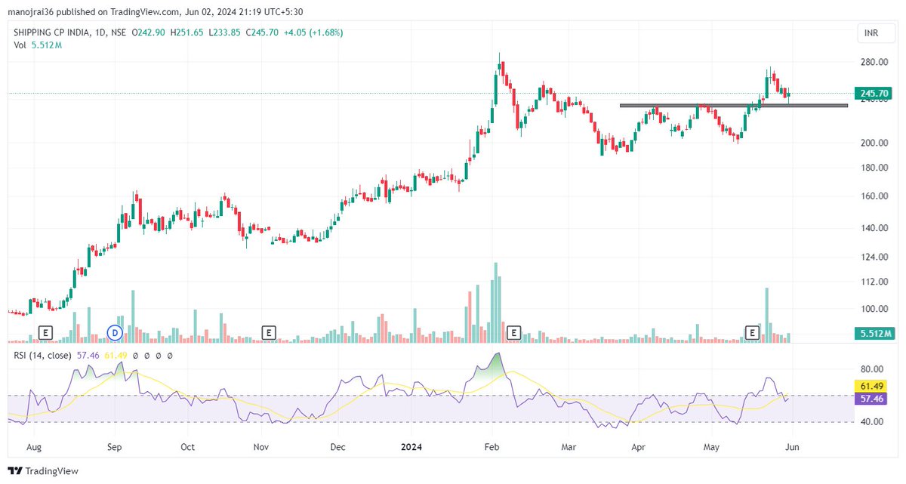Click the earnings E marker near November
The image size is (906, 484).
click(267, 332)
